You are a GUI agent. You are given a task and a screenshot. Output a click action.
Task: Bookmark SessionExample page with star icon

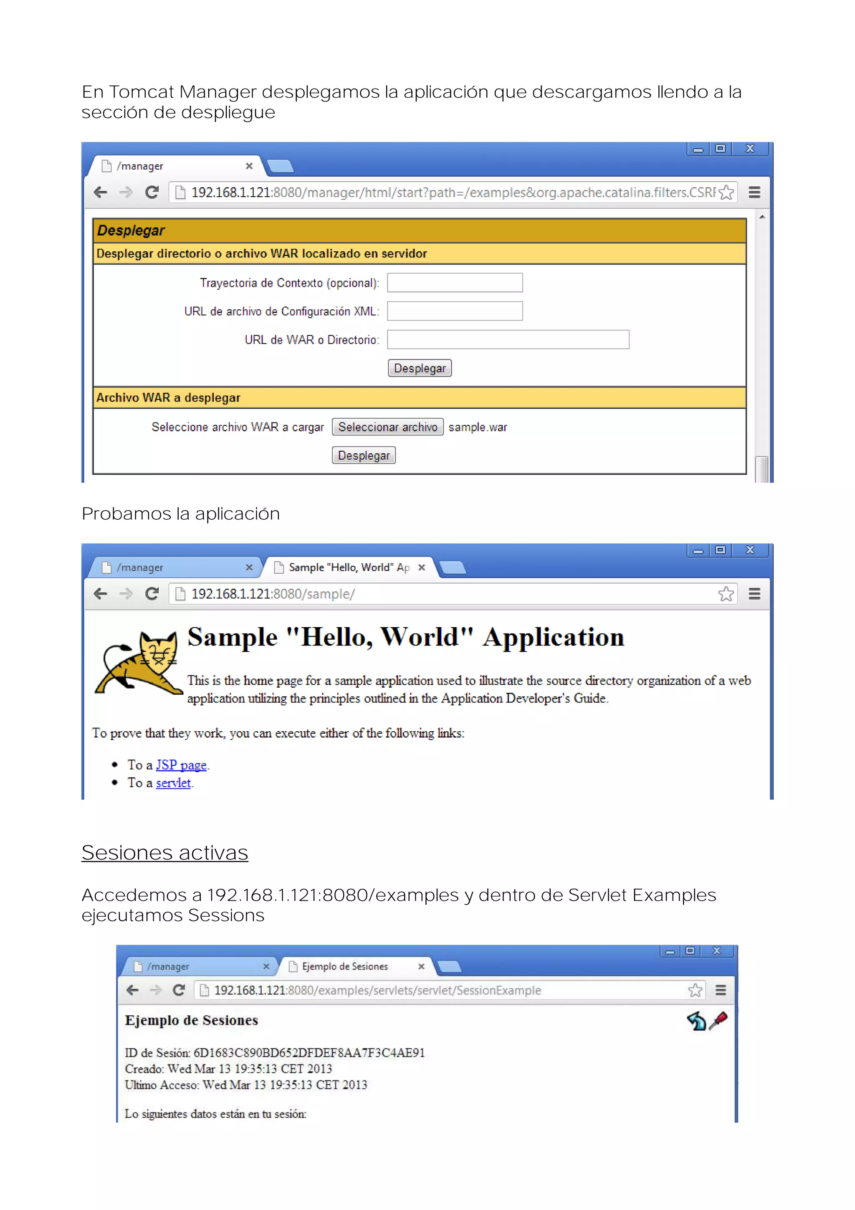[695, 990]
